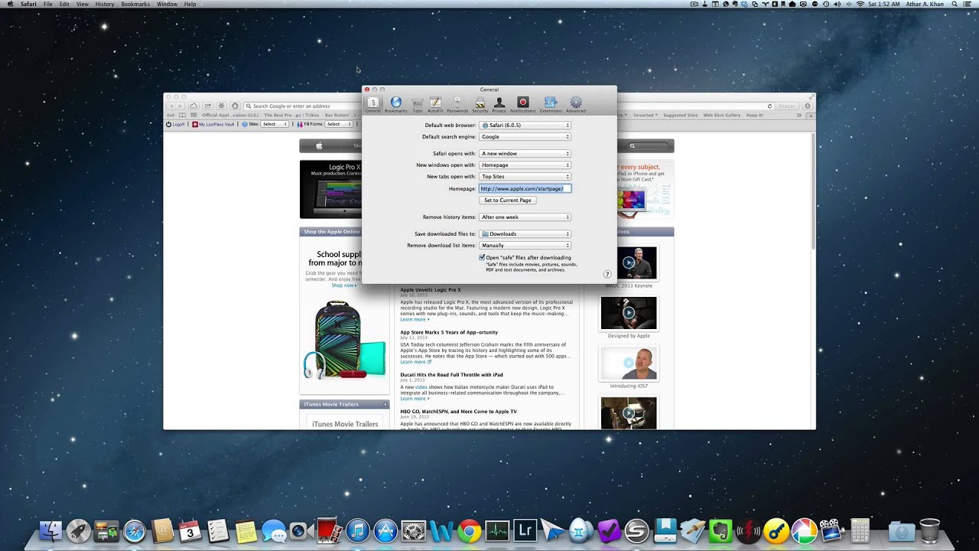Open the Default search engine dropdown
The height and width of the screenshot is (551, 979).
pos(525,137)
